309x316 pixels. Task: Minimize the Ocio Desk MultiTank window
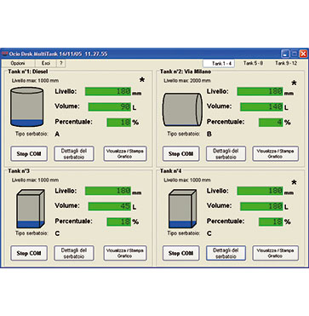point(285,54)
